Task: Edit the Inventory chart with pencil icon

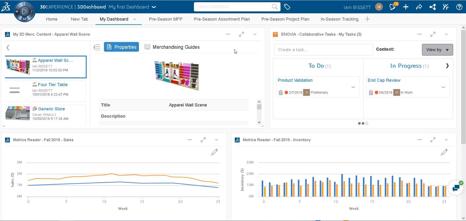Action: pyautogui.click(x=444, y=152)
